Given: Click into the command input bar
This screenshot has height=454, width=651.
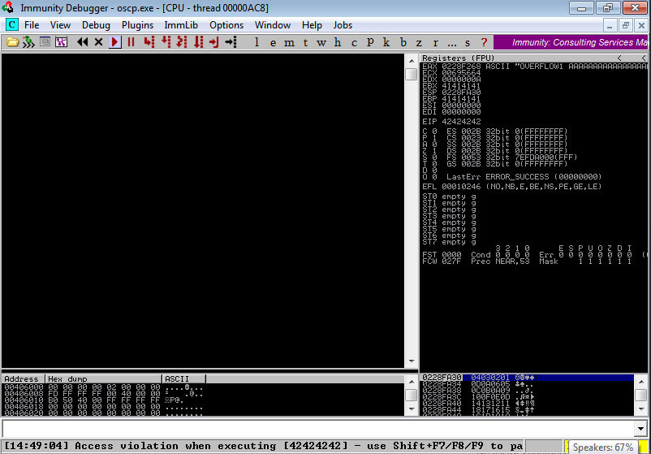Looking at the screenshot, I should [x=318, y=428].
